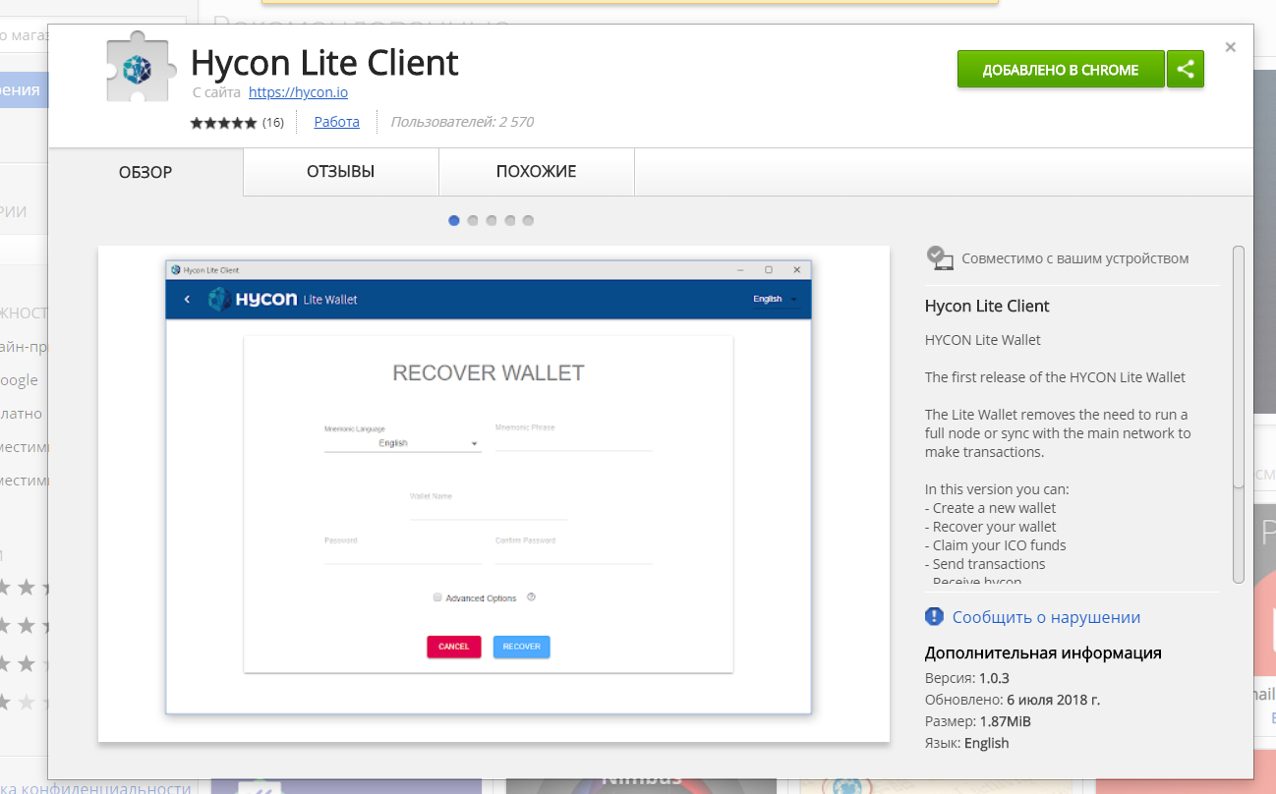Tick the Advanced Options checkbox
Screen dimensions: 1276x794
[437, 597]
